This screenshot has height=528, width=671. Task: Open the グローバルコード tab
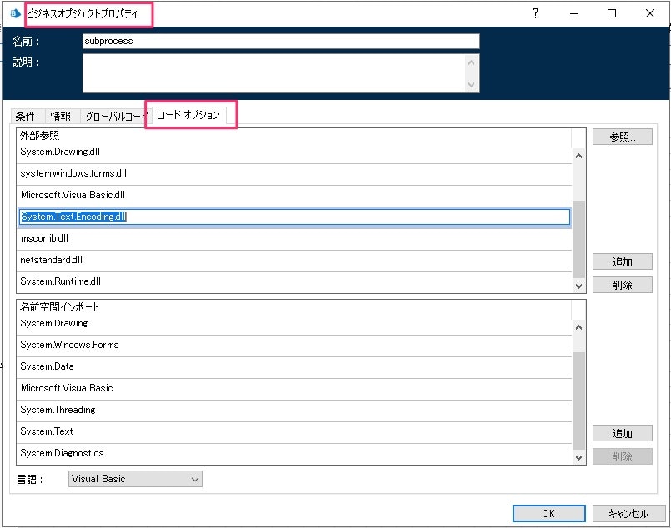115,117
